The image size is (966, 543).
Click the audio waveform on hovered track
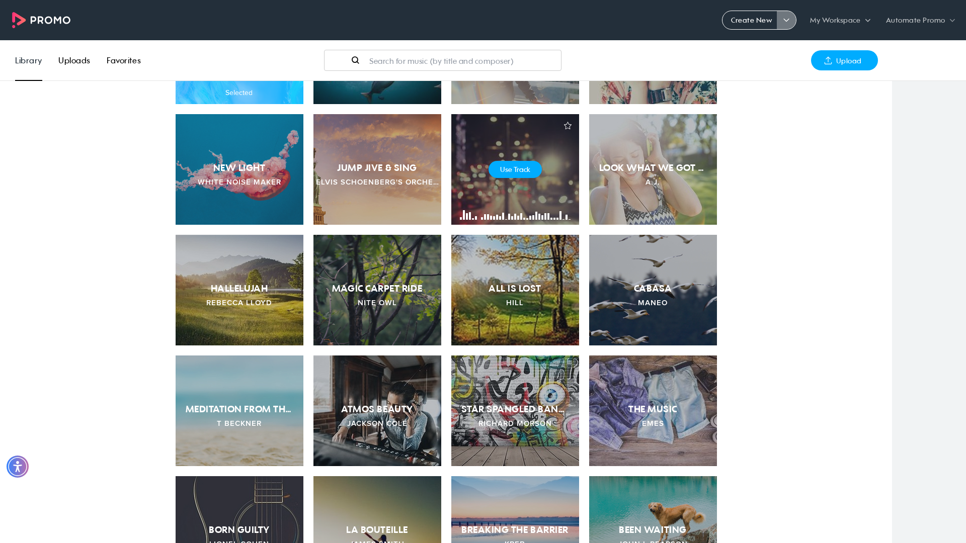pos(515,215)
